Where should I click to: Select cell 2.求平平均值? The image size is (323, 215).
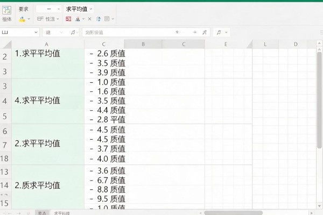pyautogui.click(x=48, y=144)
